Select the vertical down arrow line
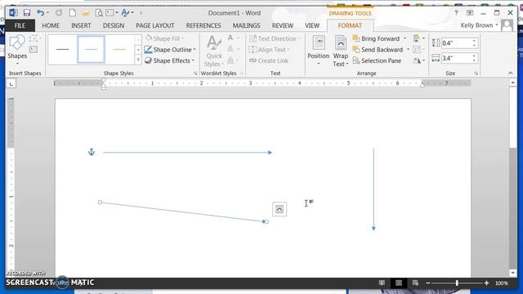The width and height of the screenshot is (523, 294). (x=373, y=189)
